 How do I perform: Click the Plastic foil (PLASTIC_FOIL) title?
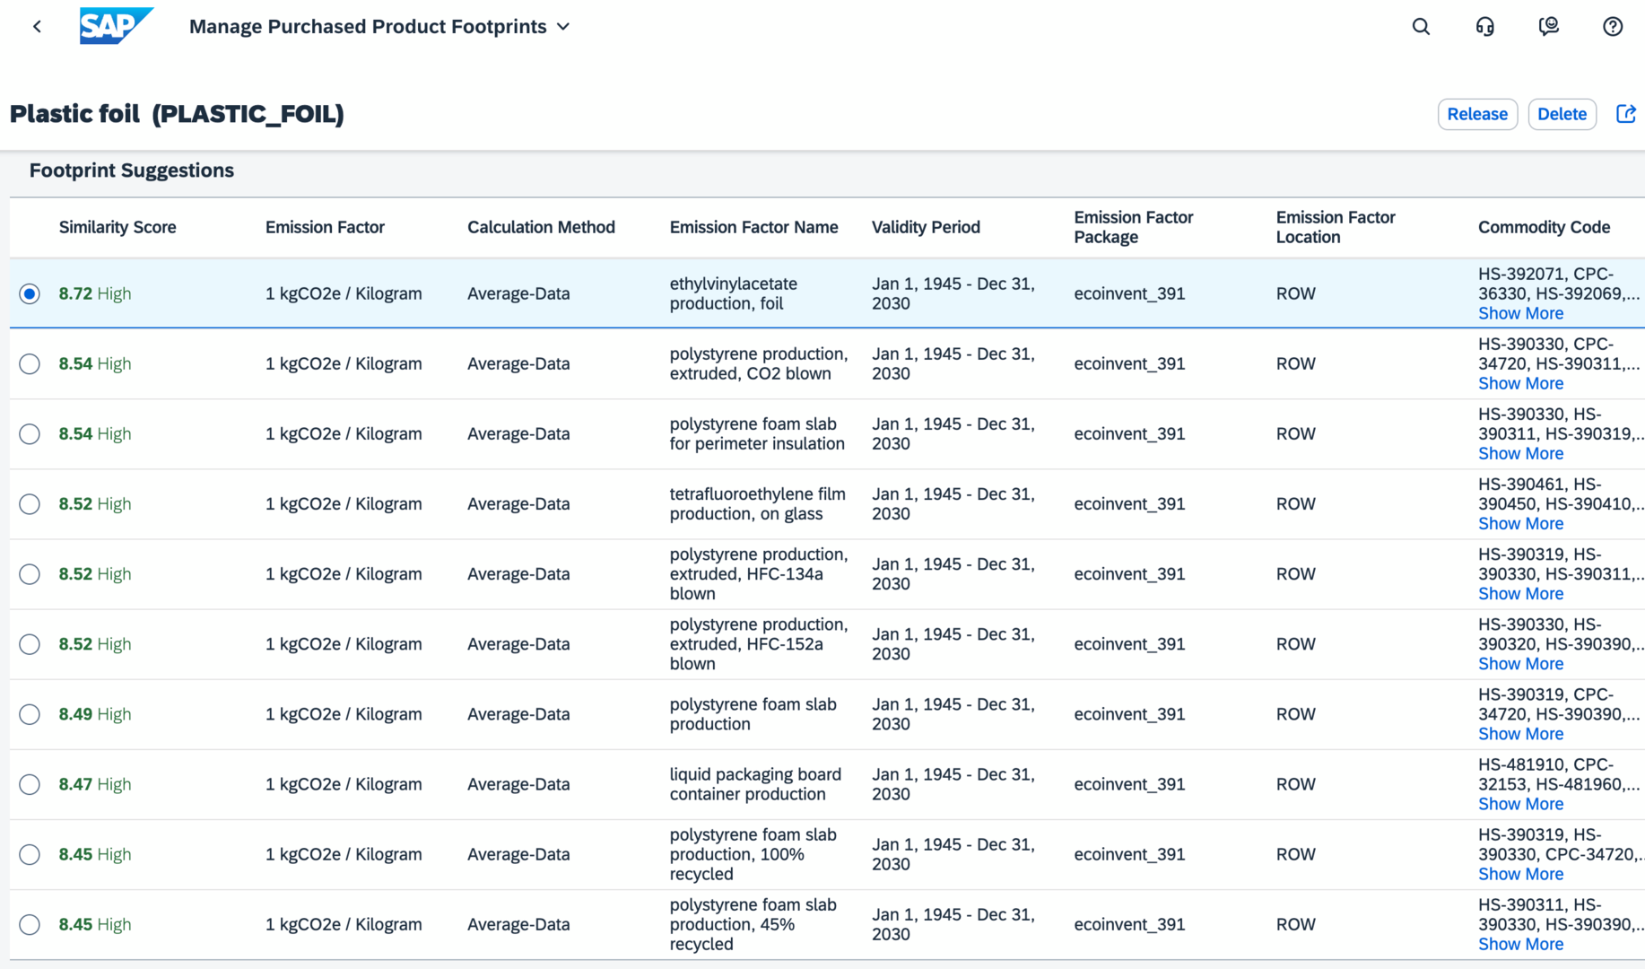point(177,114)
